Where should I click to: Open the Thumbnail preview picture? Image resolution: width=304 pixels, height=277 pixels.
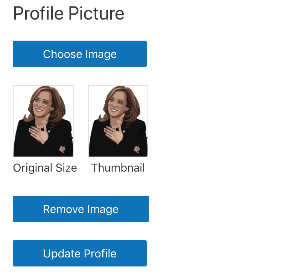(118, 121)
